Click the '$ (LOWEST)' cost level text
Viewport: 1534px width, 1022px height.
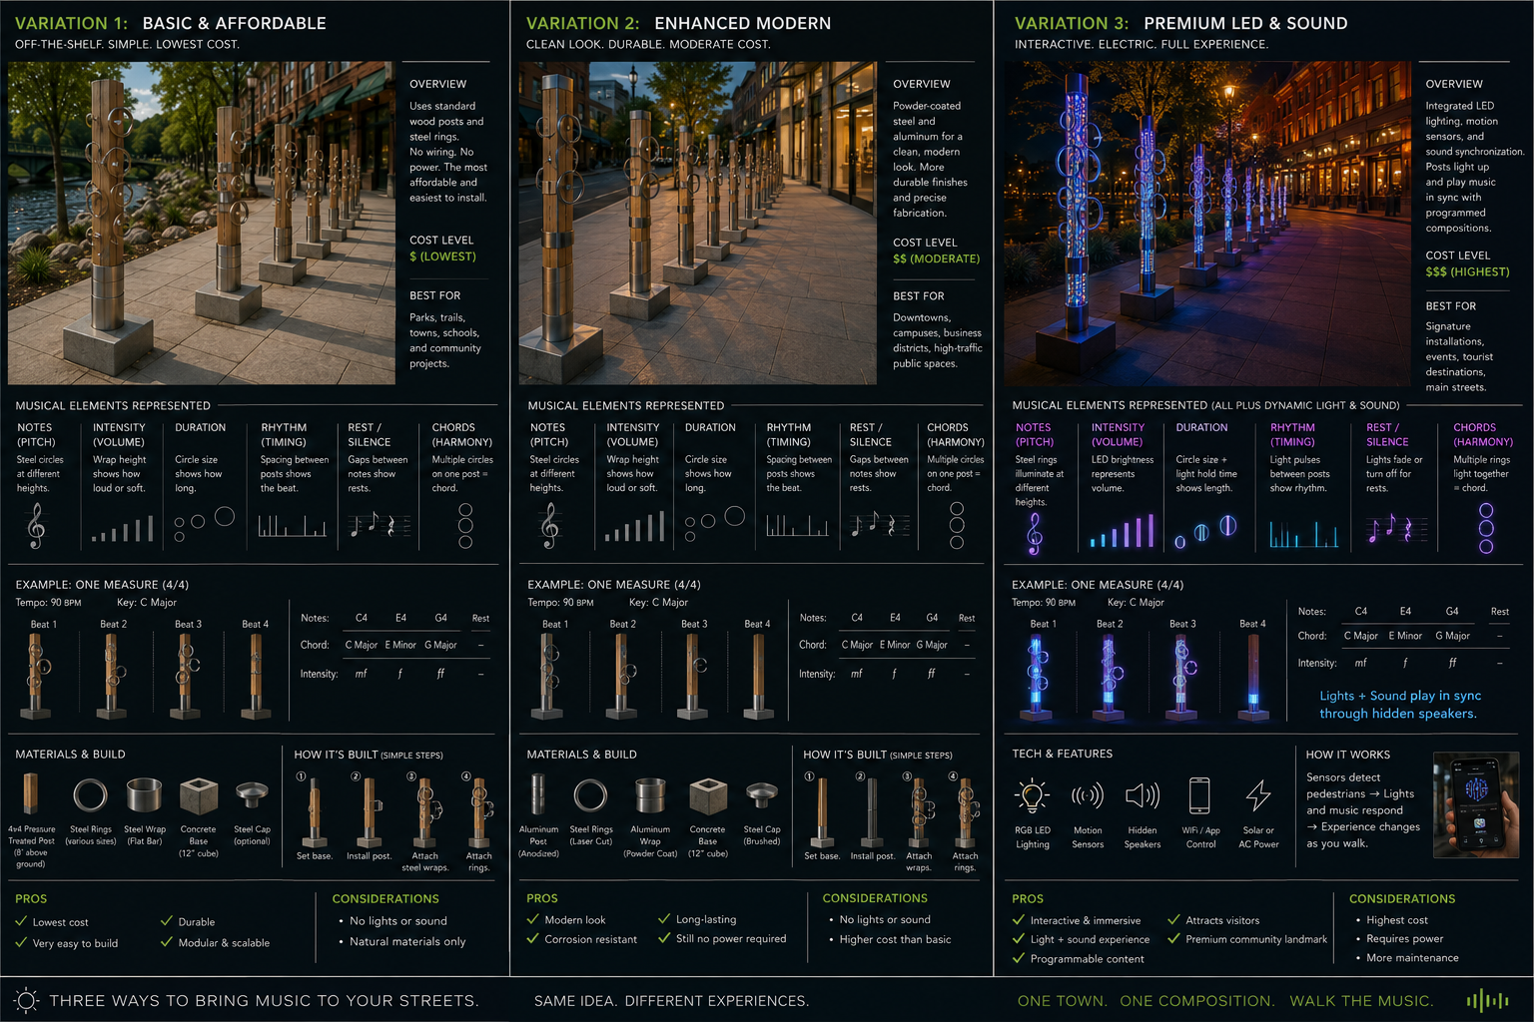click(x=442, y=256)
